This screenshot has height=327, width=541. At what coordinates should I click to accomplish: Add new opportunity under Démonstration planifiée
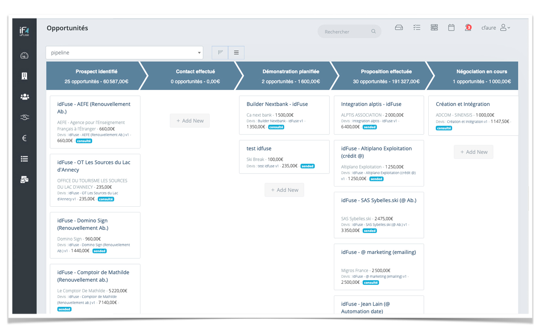click(284, 190)
